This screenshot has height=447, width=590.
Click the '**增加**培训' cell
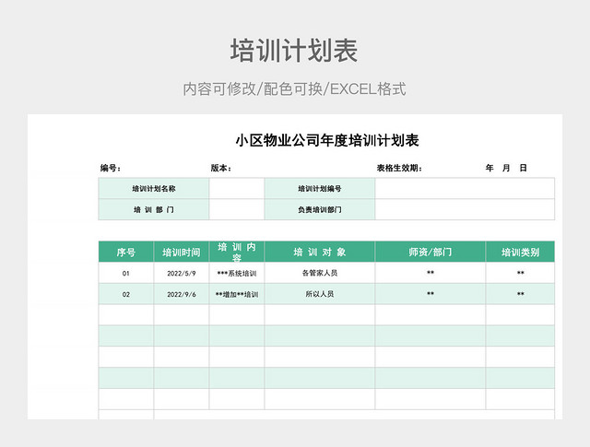pos(237,294)
